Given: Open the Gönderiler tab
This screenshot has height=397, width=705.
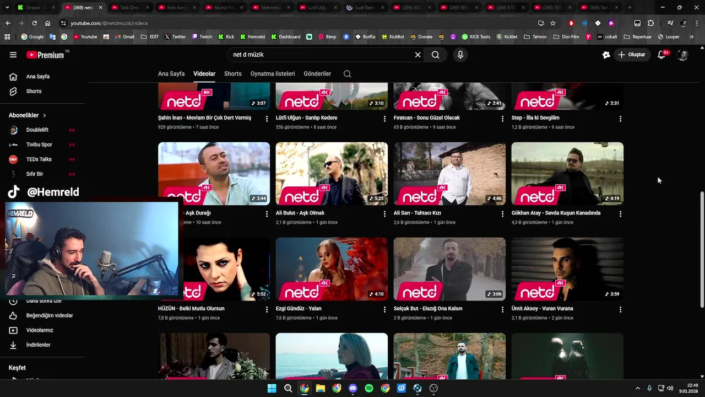Looking at the screenshot, I should pos(317,73).
